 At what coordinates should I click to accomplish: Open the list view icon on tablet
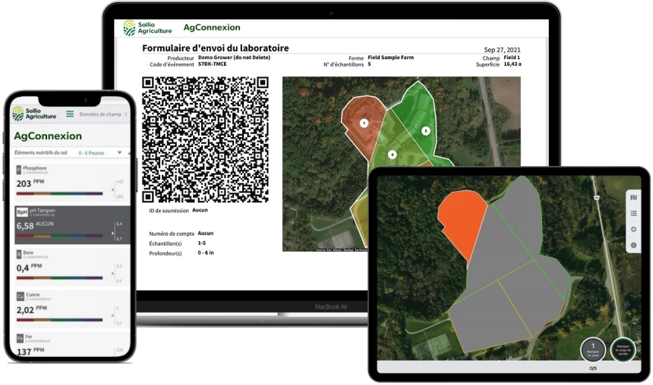coord(633,213)
